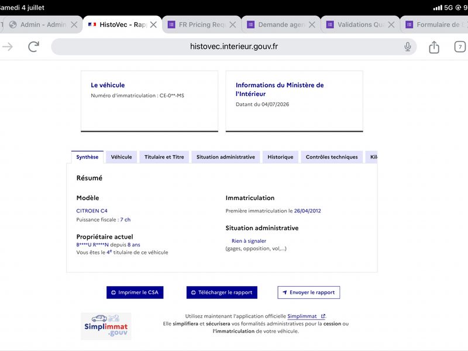468x351 pixels.
Task: Click the French flag favicon on HistoVec tab
Action: (x=92, y=25)
